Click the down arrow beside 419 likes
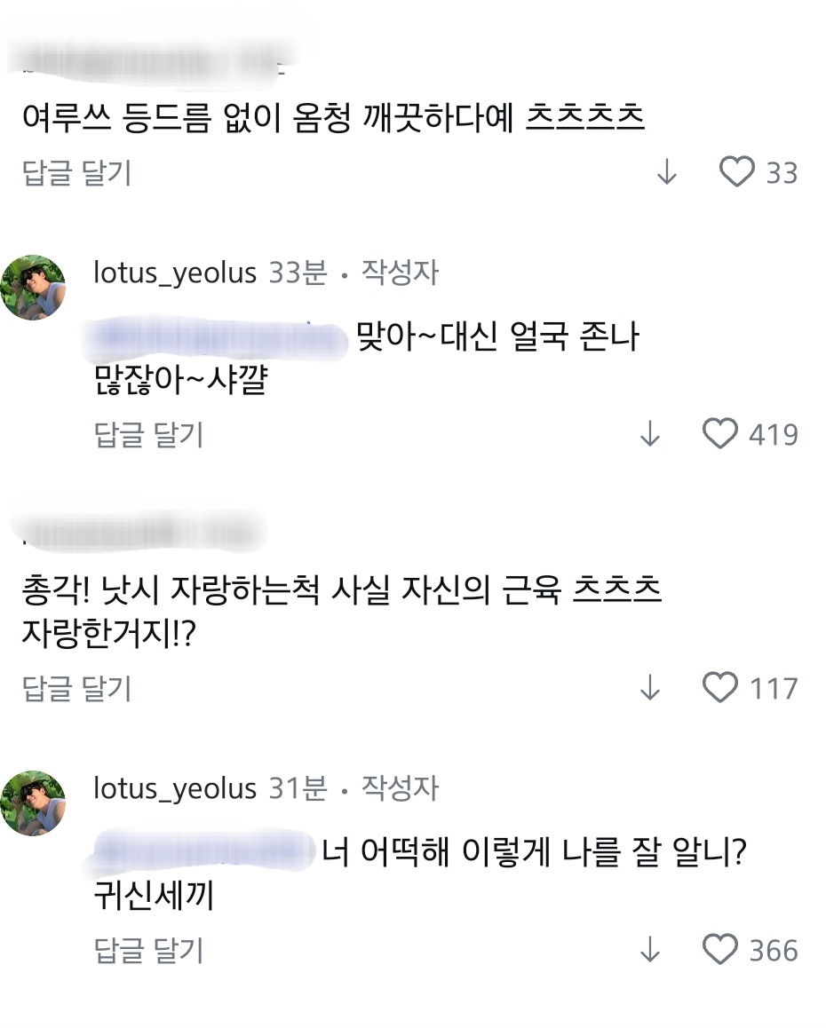Image resolution: width=826 pixels, height=1028 pixels. coord(651,434)
